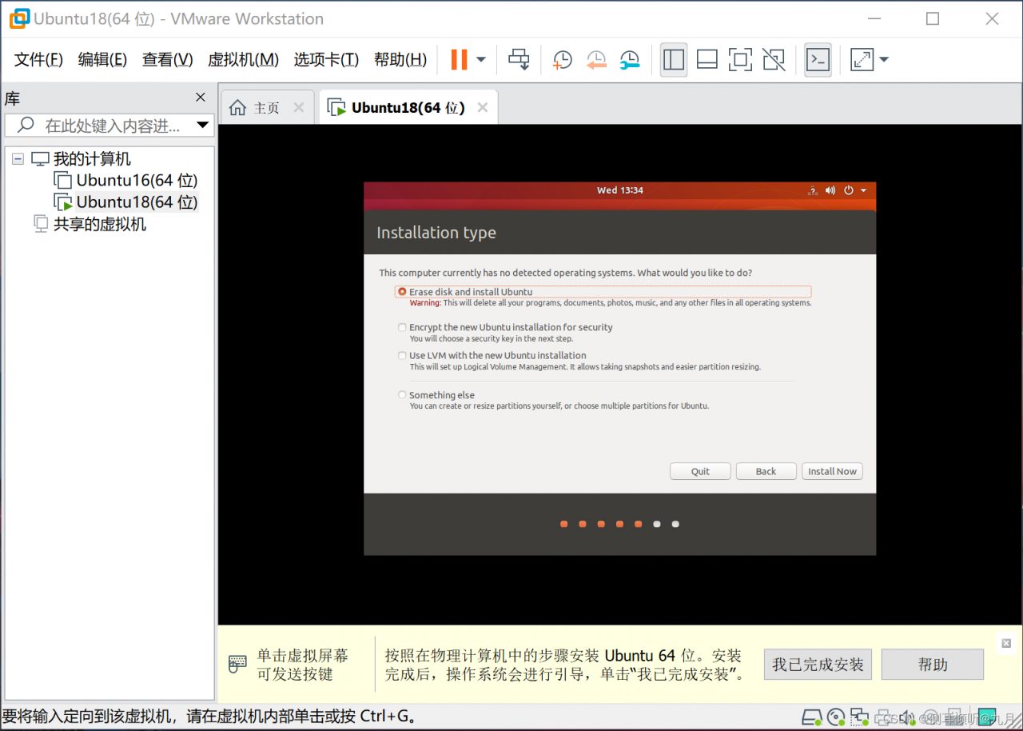Open the stretch display dropdown arrow
The width and height of the screenshot is (1023, 731).
(884, 59)
